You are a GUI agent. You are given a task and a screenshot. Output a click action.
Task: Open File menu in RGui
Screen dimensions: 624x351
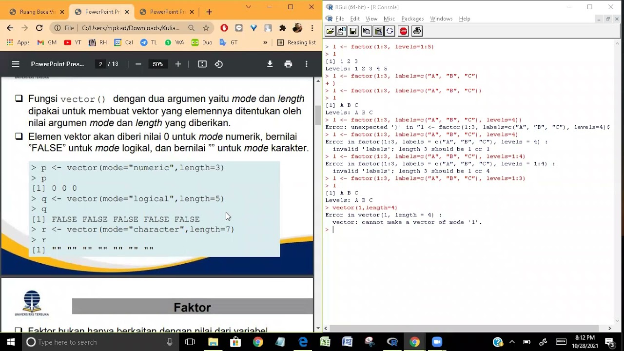point(340,19)
